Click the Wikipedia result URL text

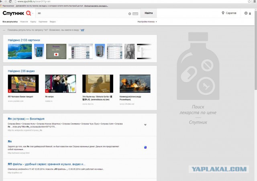point(25,130)
